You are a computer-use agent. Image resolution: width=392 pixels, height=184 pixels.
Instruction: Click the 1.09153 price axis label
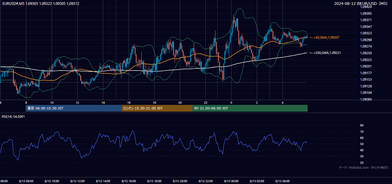(x=366, y=79)
